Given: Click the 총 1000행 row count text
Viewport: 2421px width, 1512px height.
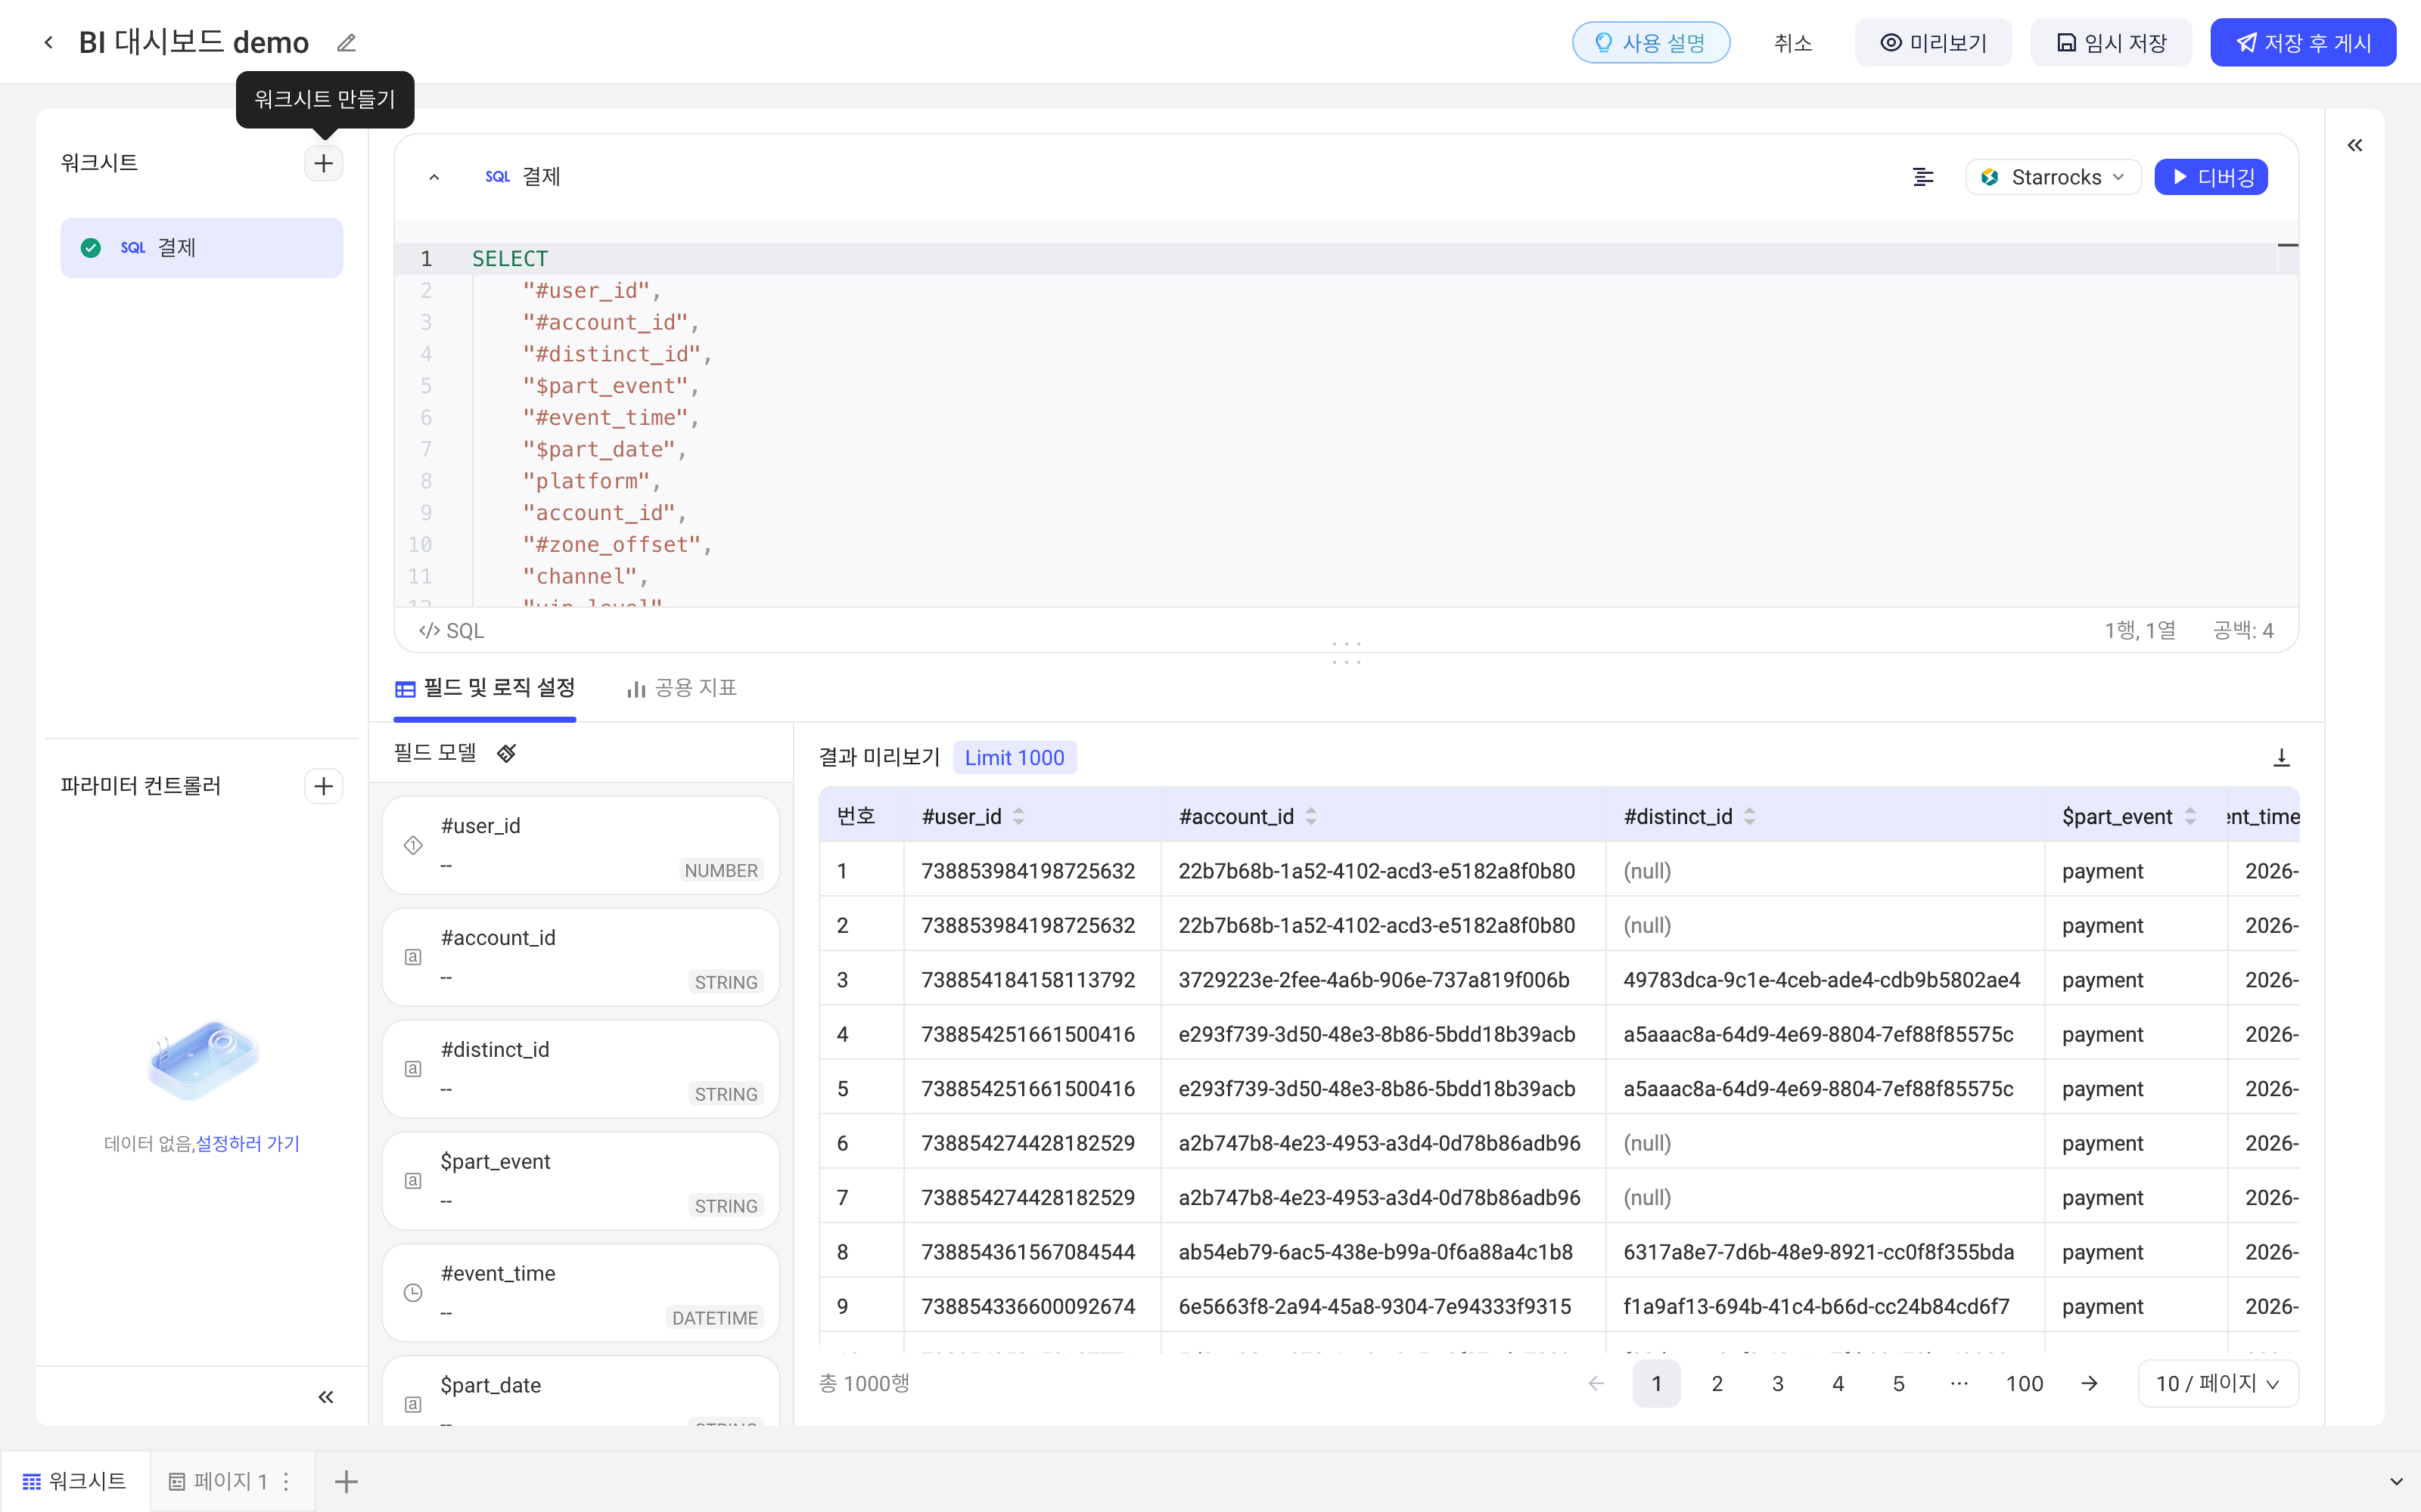Looking at the screenshot, I should (863, 1383).
